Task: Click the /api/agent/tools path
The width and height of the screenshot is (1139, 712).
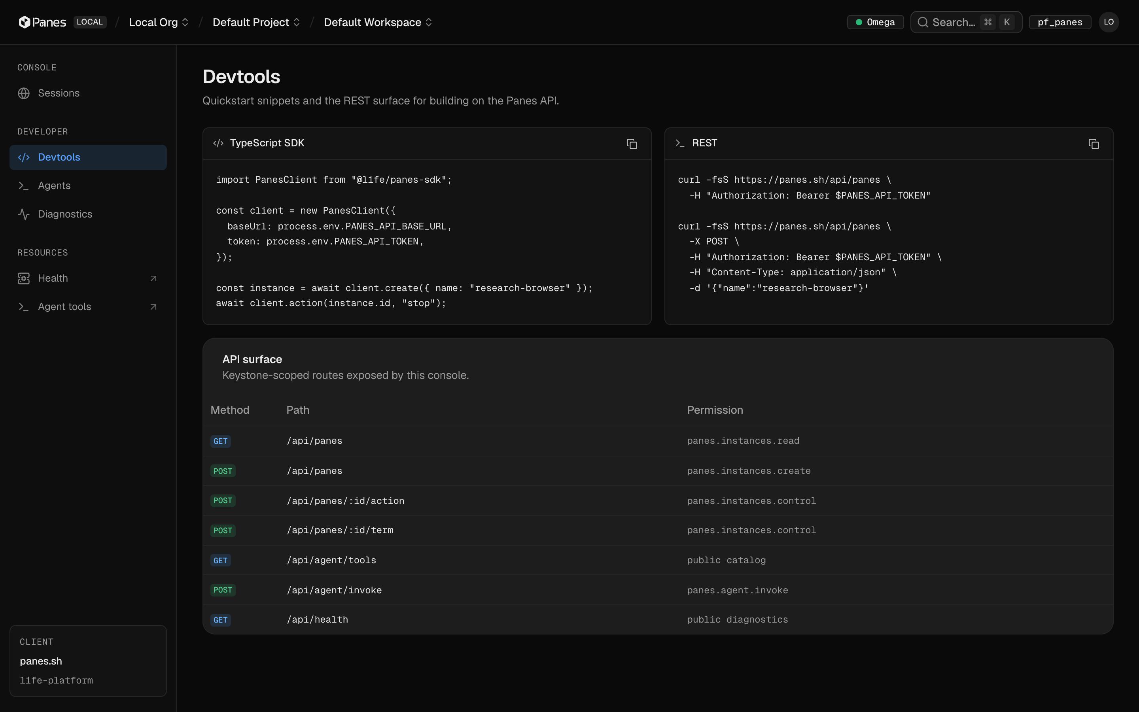Action: pos(331,561)
